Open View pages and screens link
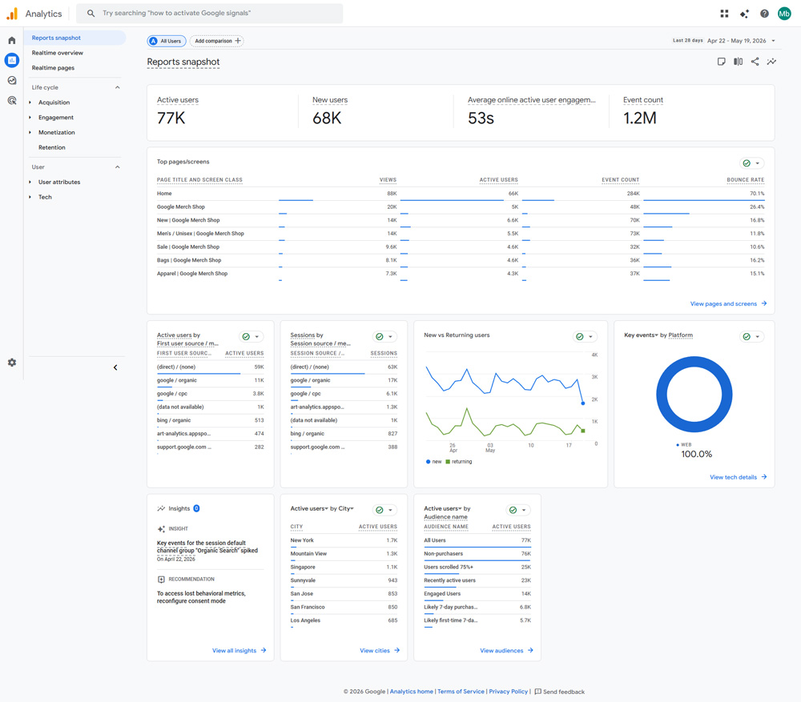801x702 pixels. (728, 304)
